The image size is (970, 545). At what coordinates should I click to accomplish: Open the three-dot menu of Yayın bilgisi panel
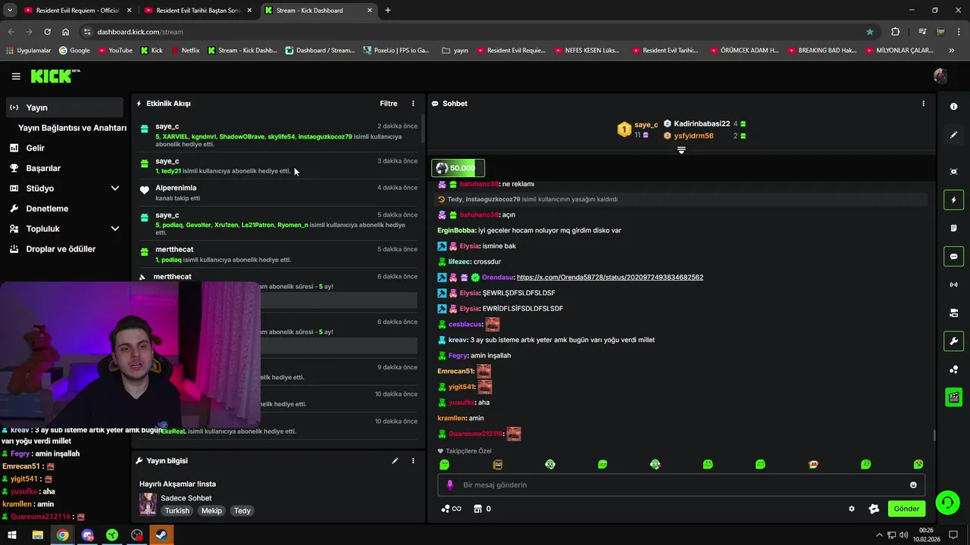[x=413, y=460]
